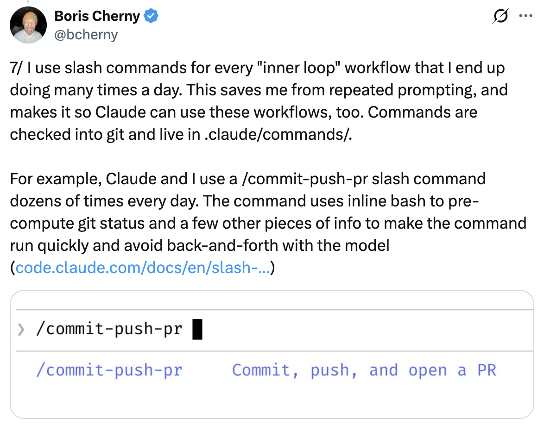Click the @bcherny handle
This screenshot has height=424, width=544.
click(86, 34)
